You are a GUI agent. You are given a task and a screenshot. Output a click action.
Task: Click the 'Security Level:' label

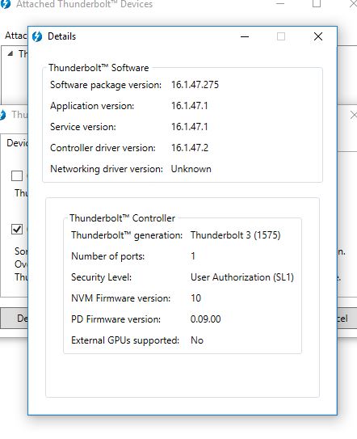pyautogui.click(x=101, y=277)
